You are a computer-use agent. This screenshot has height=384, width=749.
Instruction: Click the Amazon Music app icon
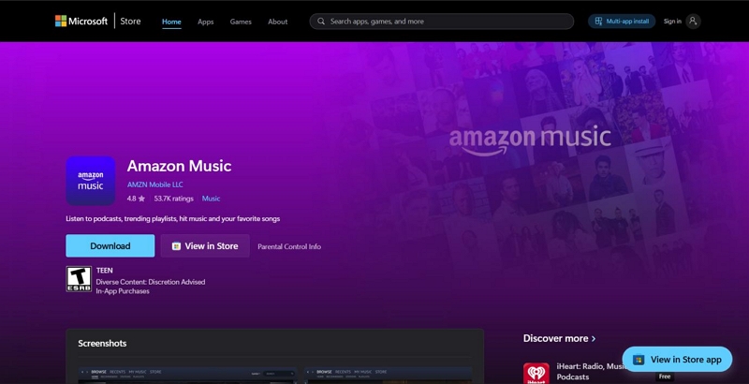[x=90, y=181]
